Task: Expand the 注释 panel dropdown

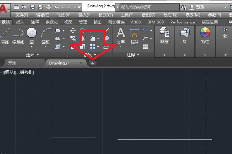Action: tap(138, 55)
